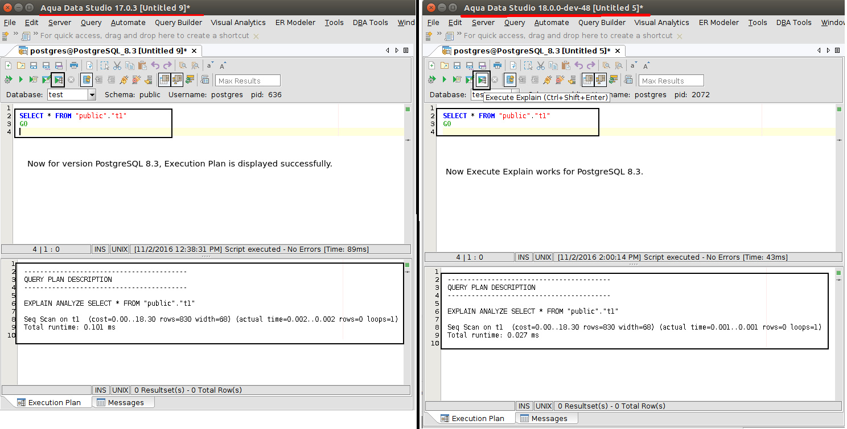This screenshot has height=429, width=847.
Task: Click Execute Explain icon in right window
Action: [482, 80]
